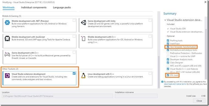
Task: Click the Linux penguin icon
Action: [x=83, y=76]
